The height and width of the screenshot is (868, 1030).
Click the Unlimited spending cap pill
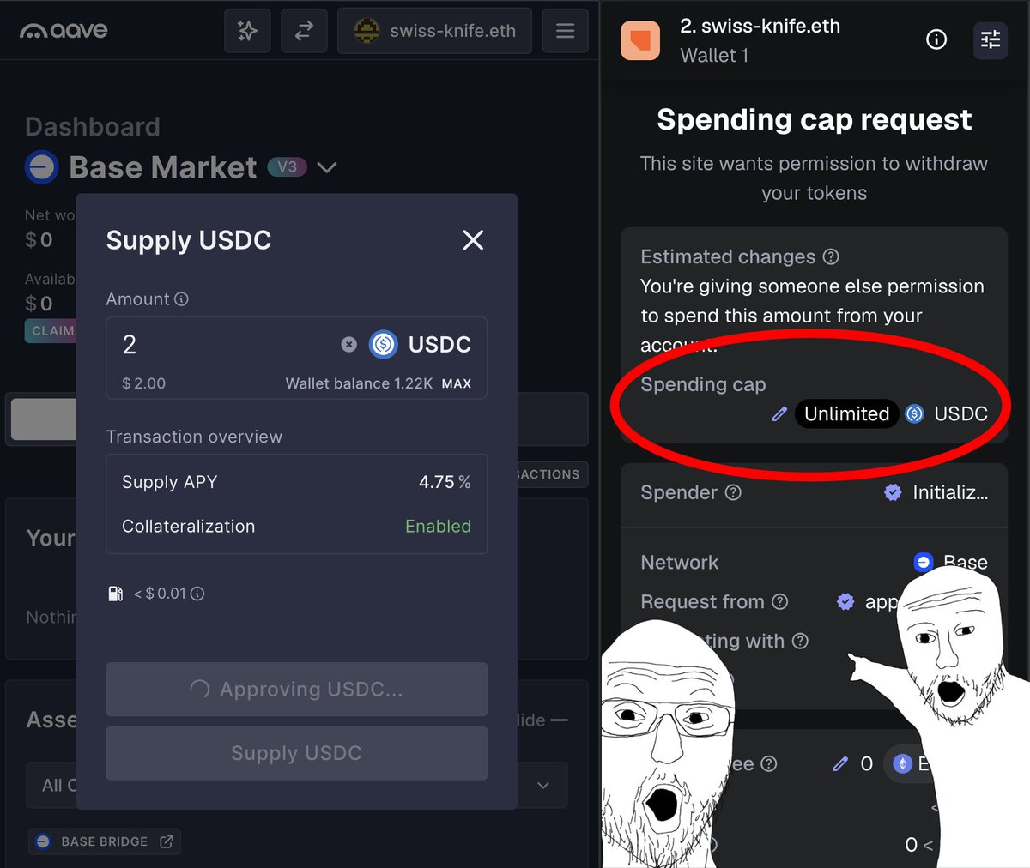846,413
